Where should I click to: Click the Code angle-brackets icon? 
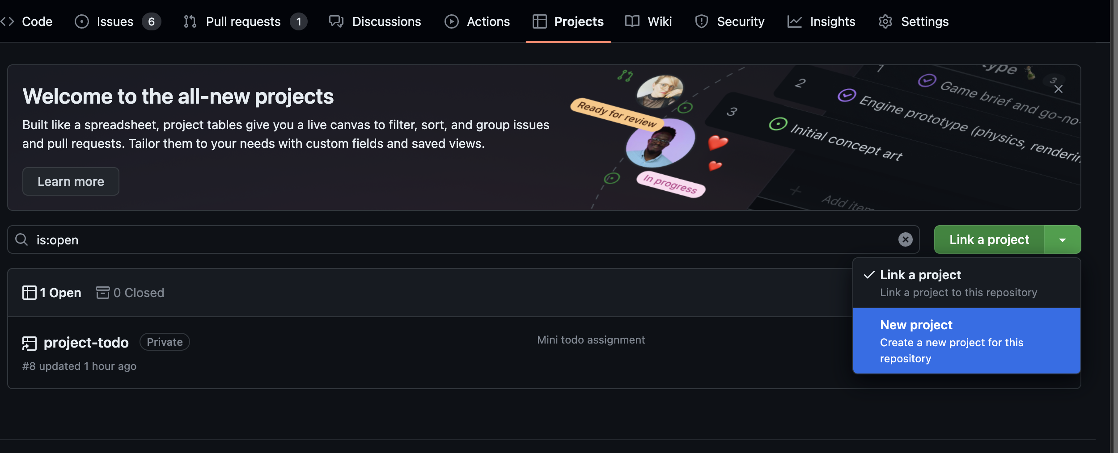point(7,21)
